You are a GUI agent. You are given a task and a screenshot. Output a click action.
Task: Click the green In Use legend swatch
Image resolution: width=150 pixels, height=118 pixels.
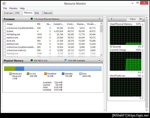coord(28,74)
